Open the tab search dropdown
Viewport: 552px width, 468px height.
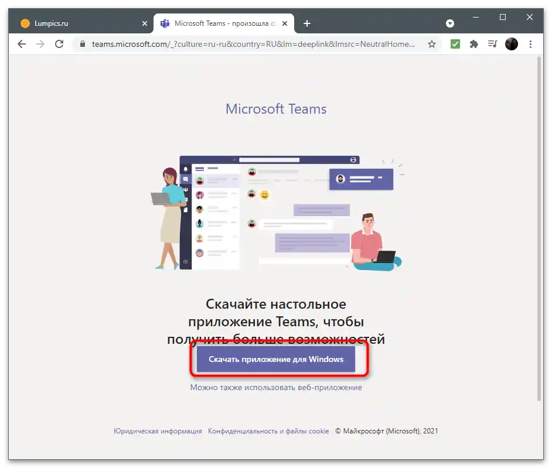(450, 23)
